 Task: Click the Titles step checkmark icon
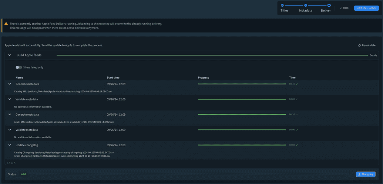(282, 5)
